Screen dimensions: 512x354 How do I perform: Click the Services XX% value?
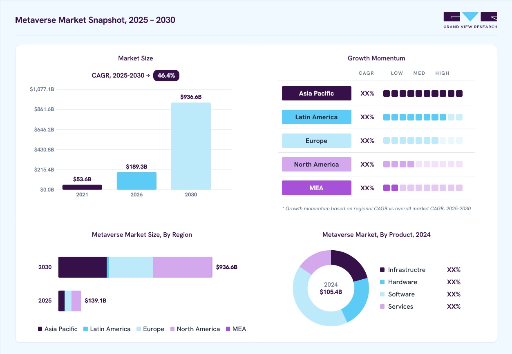click(454, 307)
